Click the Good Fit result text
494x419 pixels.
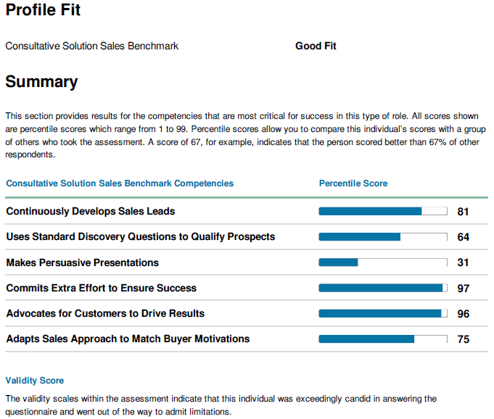point(316,46)
